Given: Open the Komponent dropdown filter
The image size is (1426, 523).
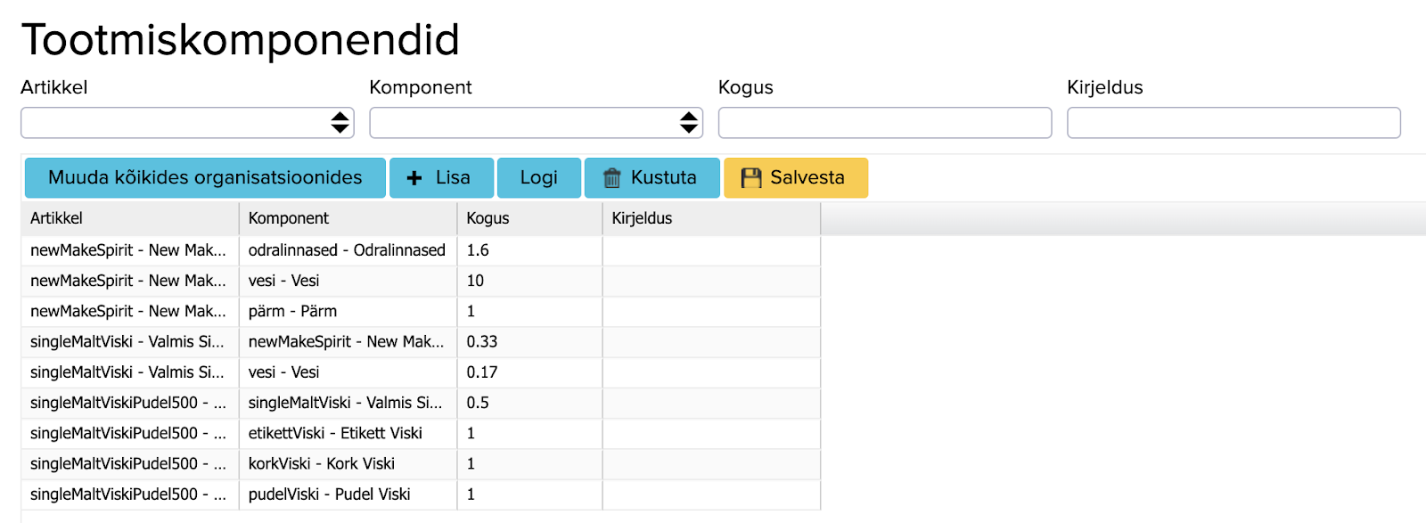Looking at the screenshot, I should click(x=536, y=123).
